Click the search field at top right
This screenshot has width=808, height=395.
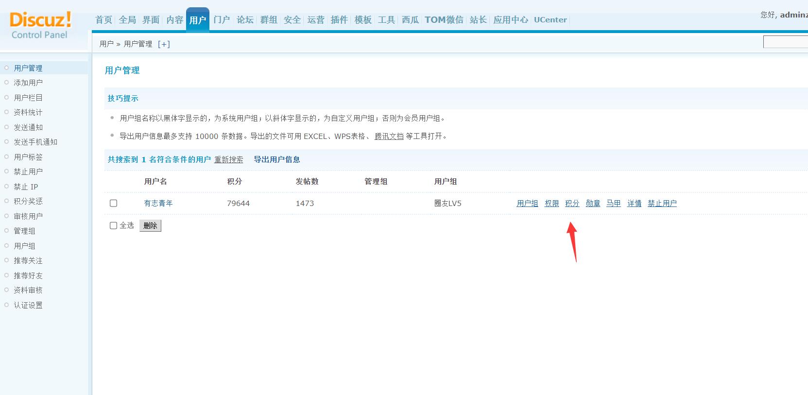point(785,42)
